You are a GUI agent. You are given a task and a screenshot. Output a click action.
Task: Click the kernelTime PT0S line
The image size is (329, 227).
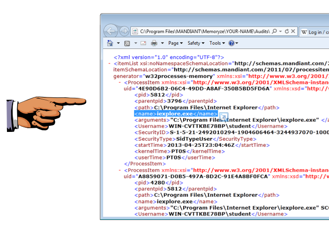pos(179,151)
